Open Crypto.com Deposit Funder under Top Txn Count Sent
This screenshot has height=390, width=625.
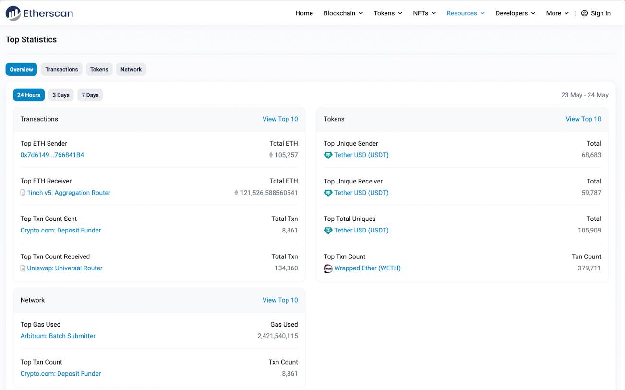coord(60,231)
